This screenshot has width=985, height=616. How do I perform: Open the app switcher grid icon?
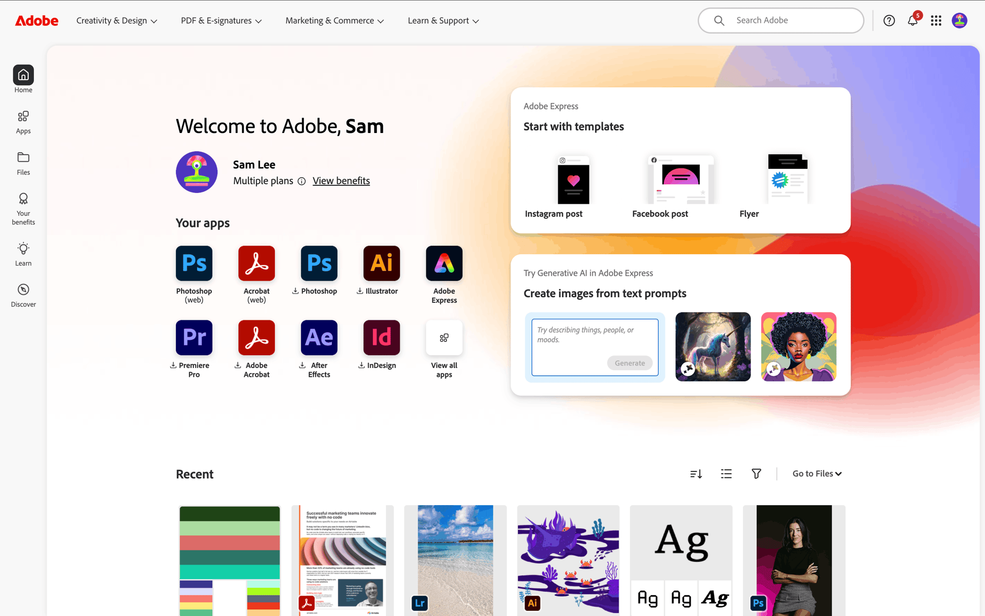click(x=936, y=21)
